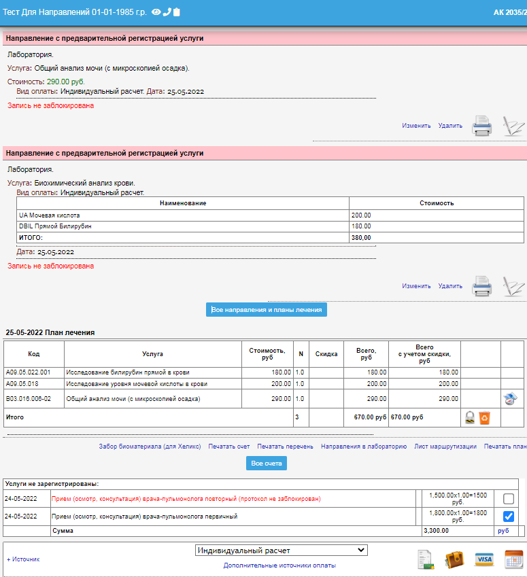The image size is (527, 577).
Task: Print the urine analysis referral
Action: click(x=482, y=126)
